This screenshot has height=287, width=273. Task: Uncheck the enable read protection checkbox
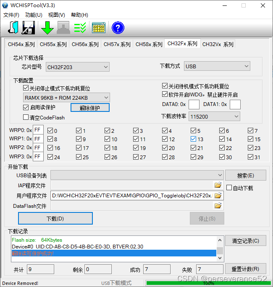[x=26, y=107]
